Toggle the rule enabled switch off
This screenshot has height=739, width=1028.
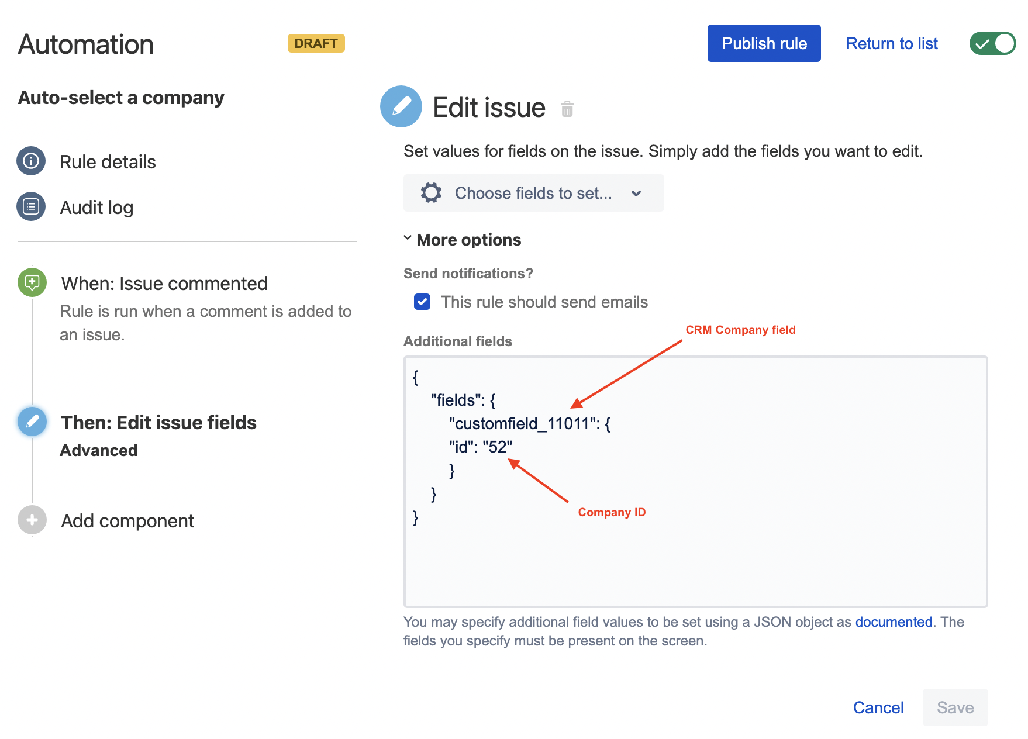992,43
